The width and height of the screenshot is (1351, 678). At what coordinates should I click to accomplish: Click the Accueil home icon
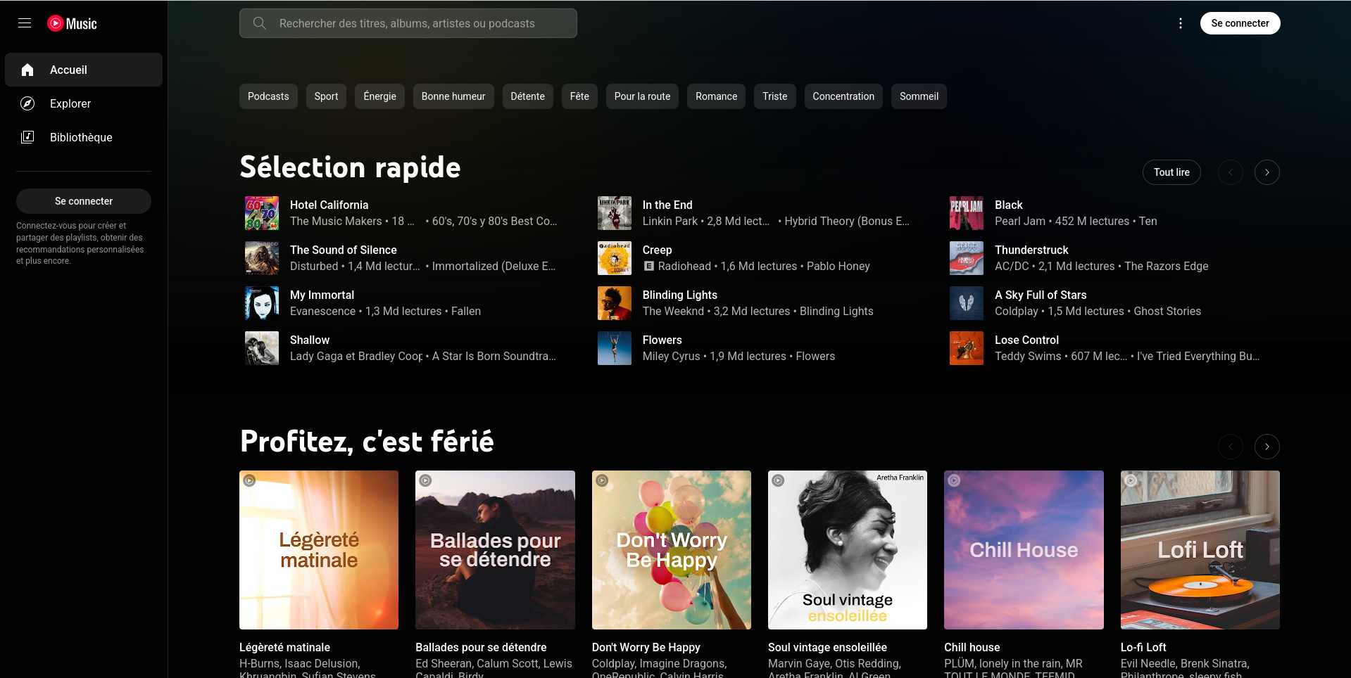27,70
